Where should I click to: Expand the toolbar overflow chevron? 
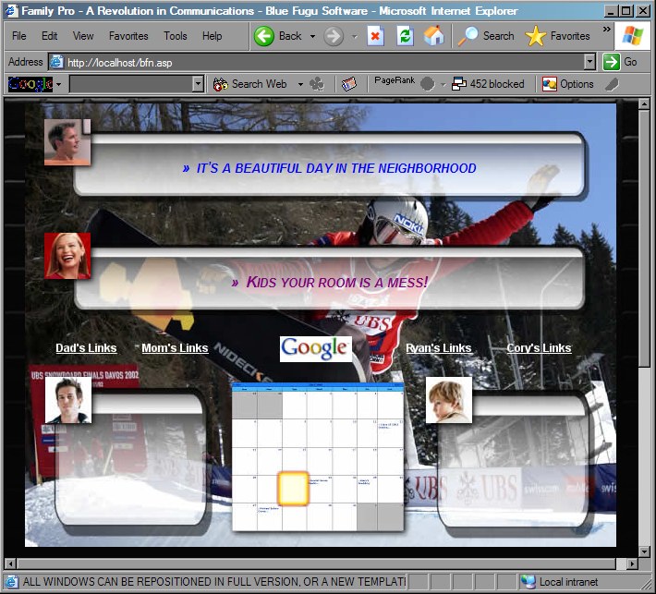[606, 29]
